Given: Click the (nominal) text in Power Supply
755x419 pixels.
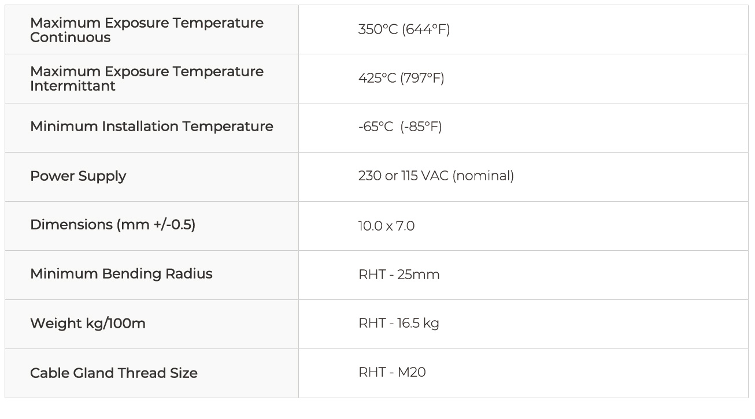Looking at the screenshot, I should [483, 176].
